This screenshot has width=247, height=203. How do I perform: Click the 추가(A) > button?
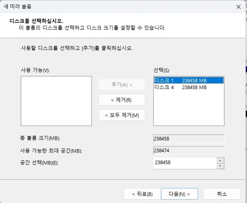pos(122,85)
